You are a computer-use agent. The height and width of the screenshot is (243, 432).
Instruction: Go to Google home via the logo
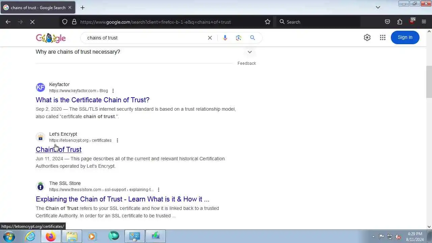click(51, 38)
